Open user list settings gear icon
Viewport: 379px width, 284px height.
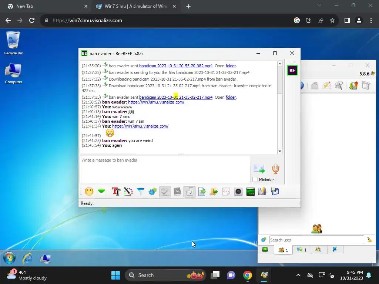point(264,240)
